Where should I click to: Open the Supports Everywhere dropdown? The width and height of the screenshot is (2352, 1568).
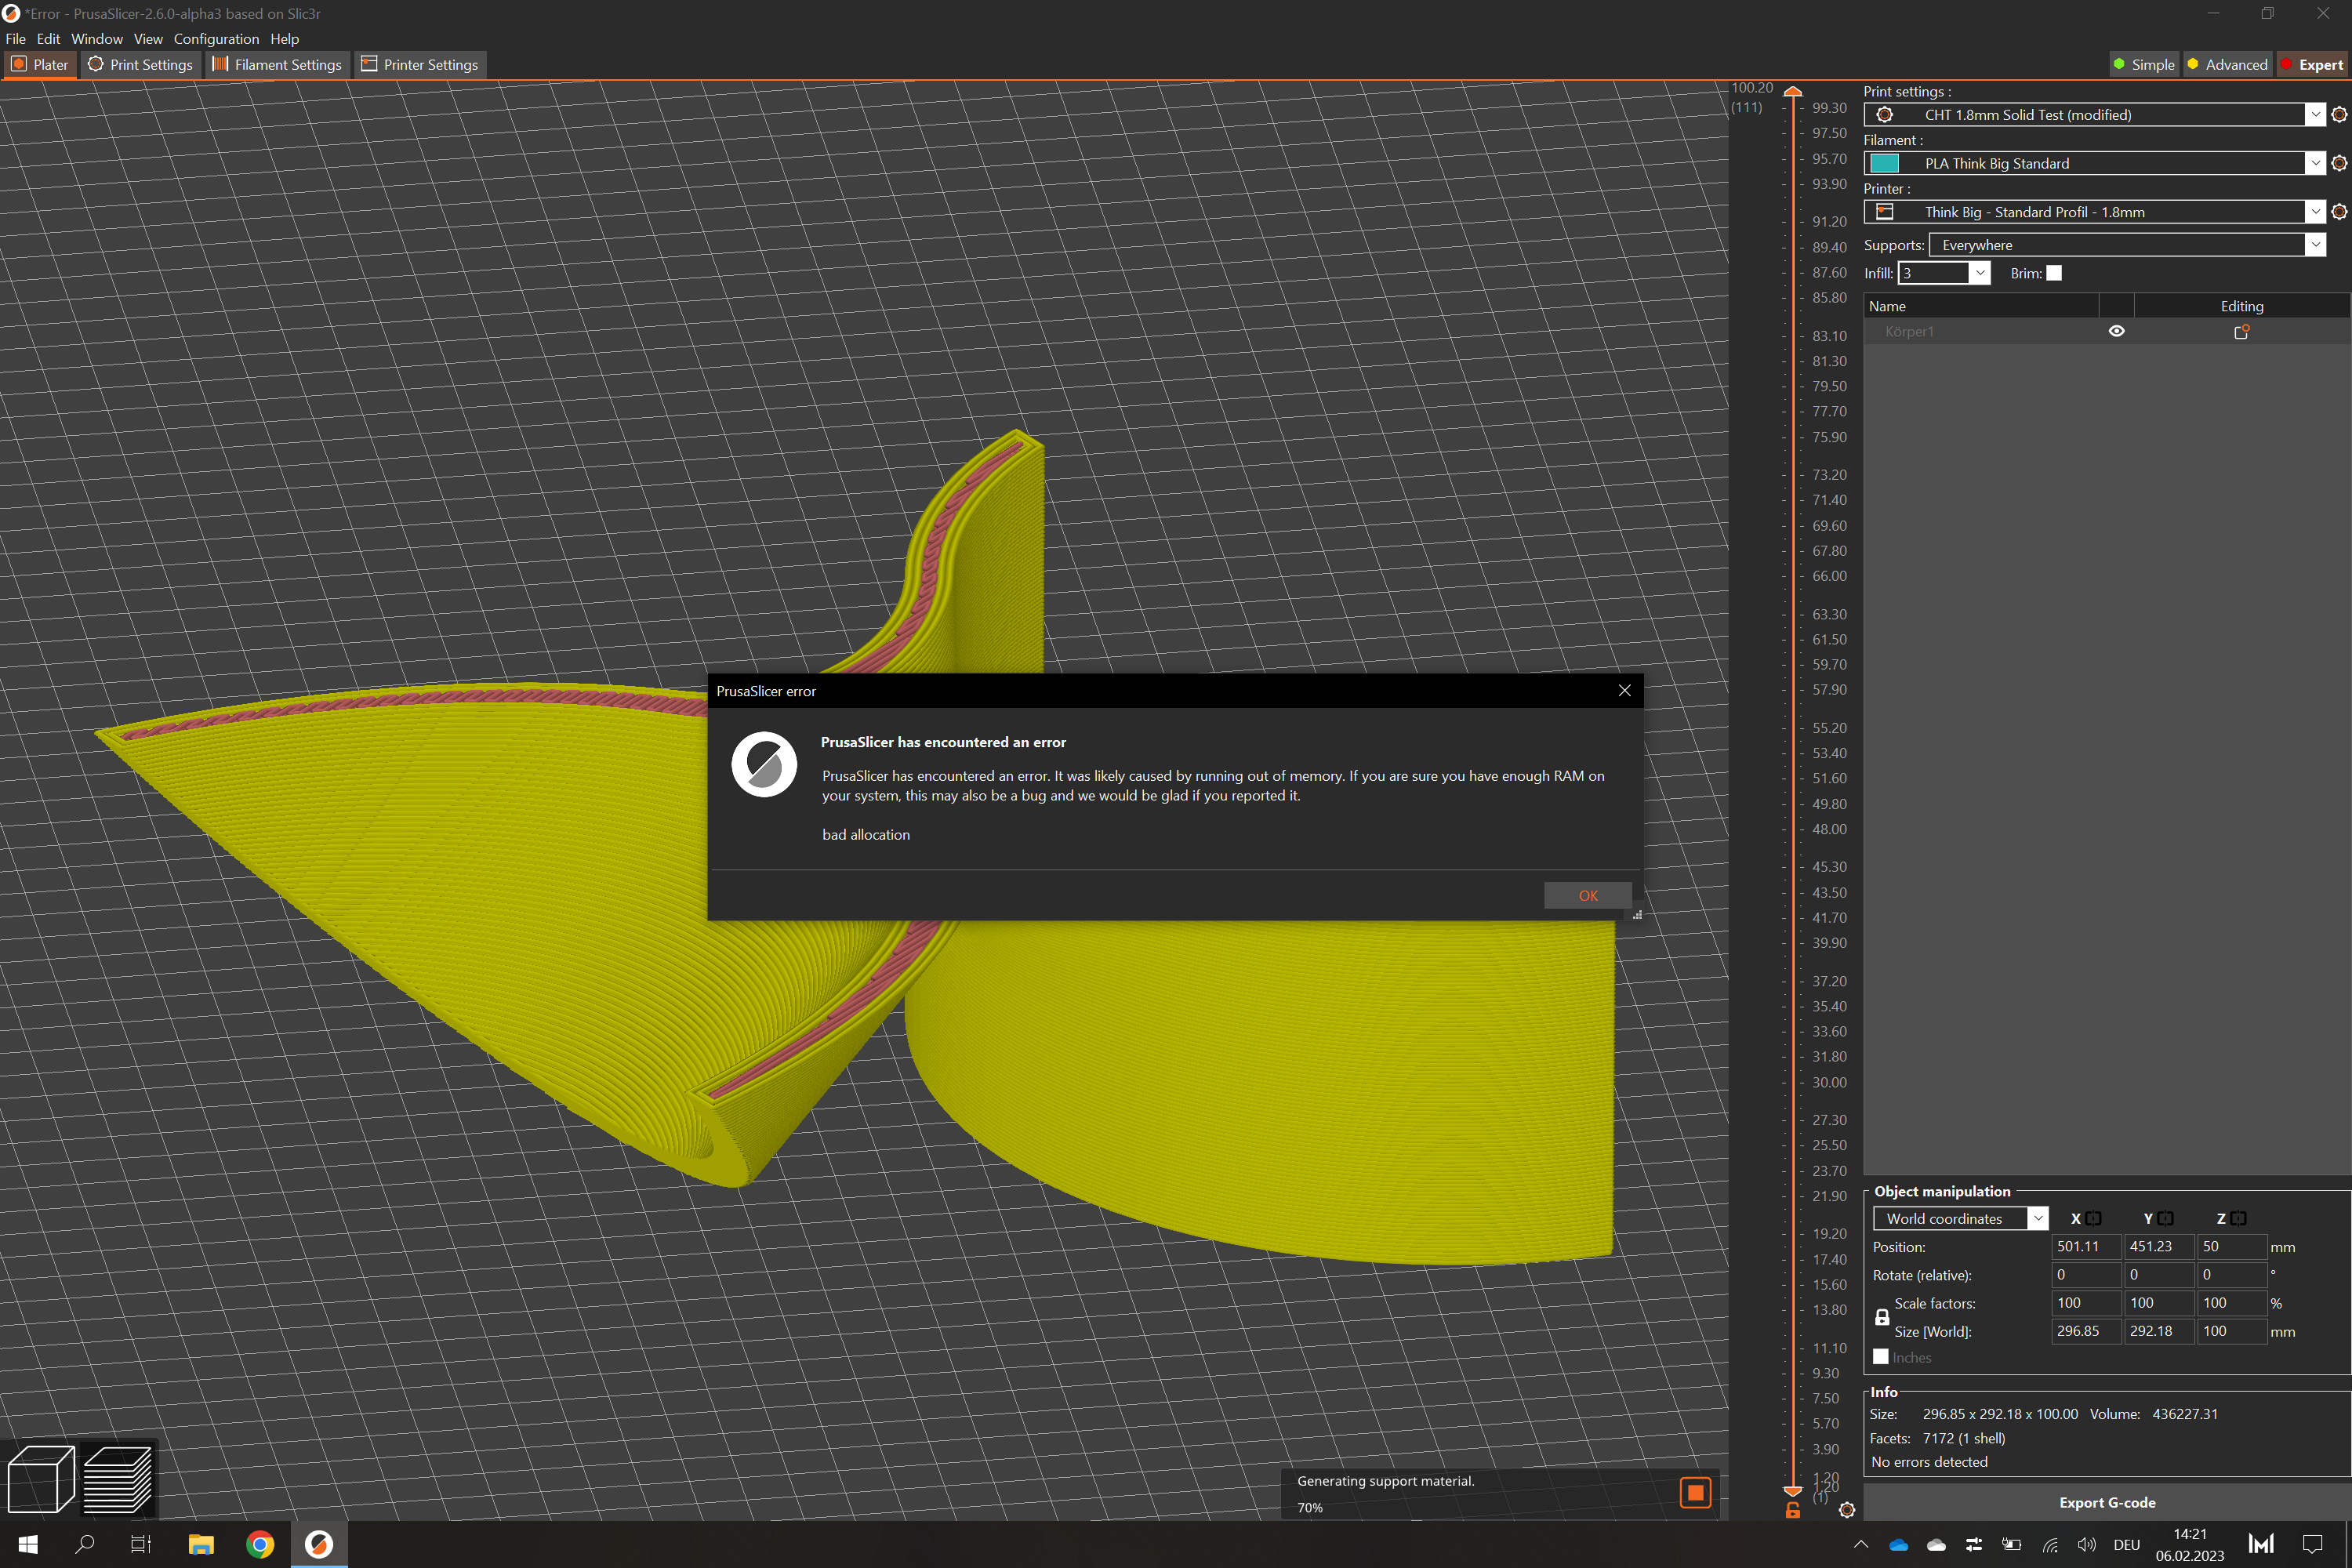pos(2315,244)
